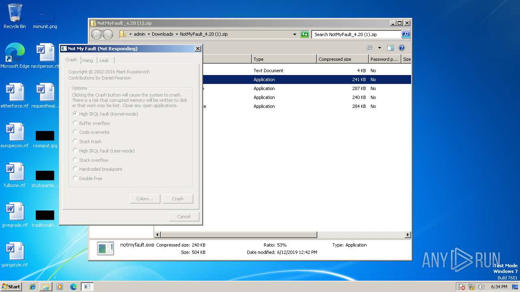Viewport: 520px width, 292px height.
Task: Select the eitherforce.rtf desktop document
Action: coord(15,96)
